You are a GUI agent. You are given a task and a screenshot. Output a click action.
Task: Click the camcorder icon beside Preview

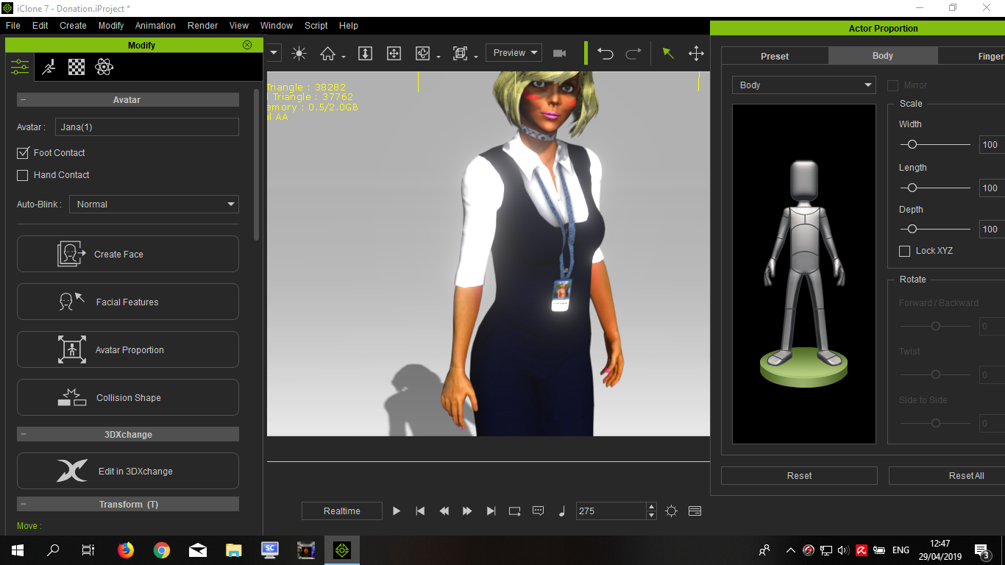pyautogui.click(x=560, y=53)
